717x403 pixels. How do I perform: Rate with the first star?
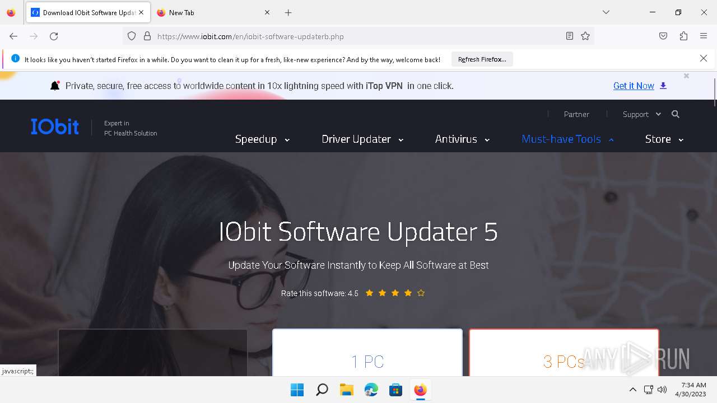pyautogui.click(x=369, y=293)
